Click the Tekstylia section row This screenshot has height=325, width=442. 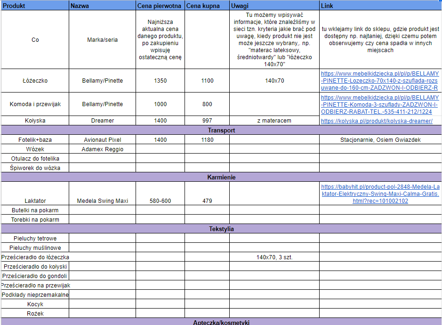coord(221,229)
